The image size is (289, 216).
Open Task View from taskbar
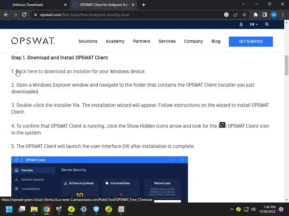(22, 209)
